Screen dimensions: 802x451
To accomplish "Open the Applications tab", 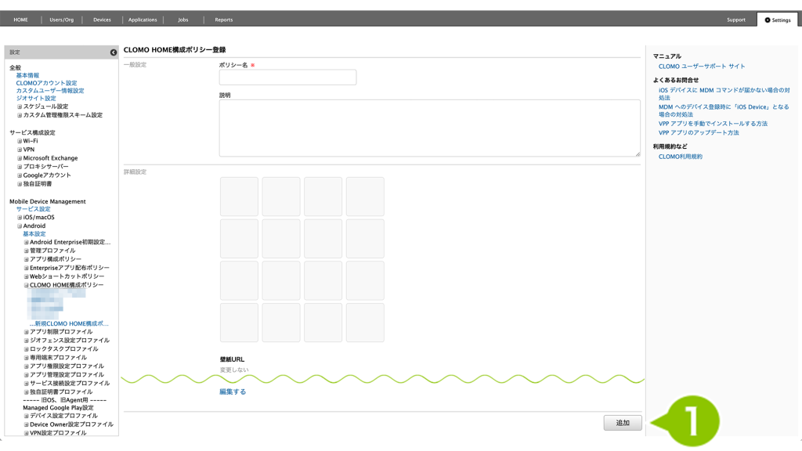I will pyautogui.click(x=143, y=20).
